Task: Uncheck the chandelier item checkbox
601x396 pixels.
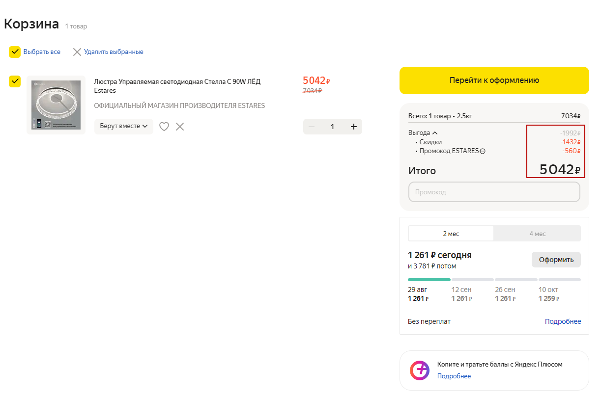Action: click(15, 81)
